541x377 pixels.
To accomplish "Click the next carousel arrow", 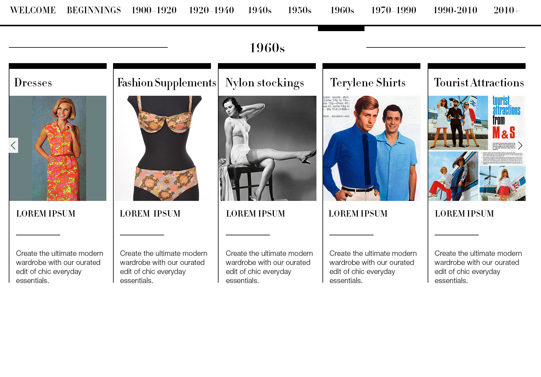I will coord(520,145).
